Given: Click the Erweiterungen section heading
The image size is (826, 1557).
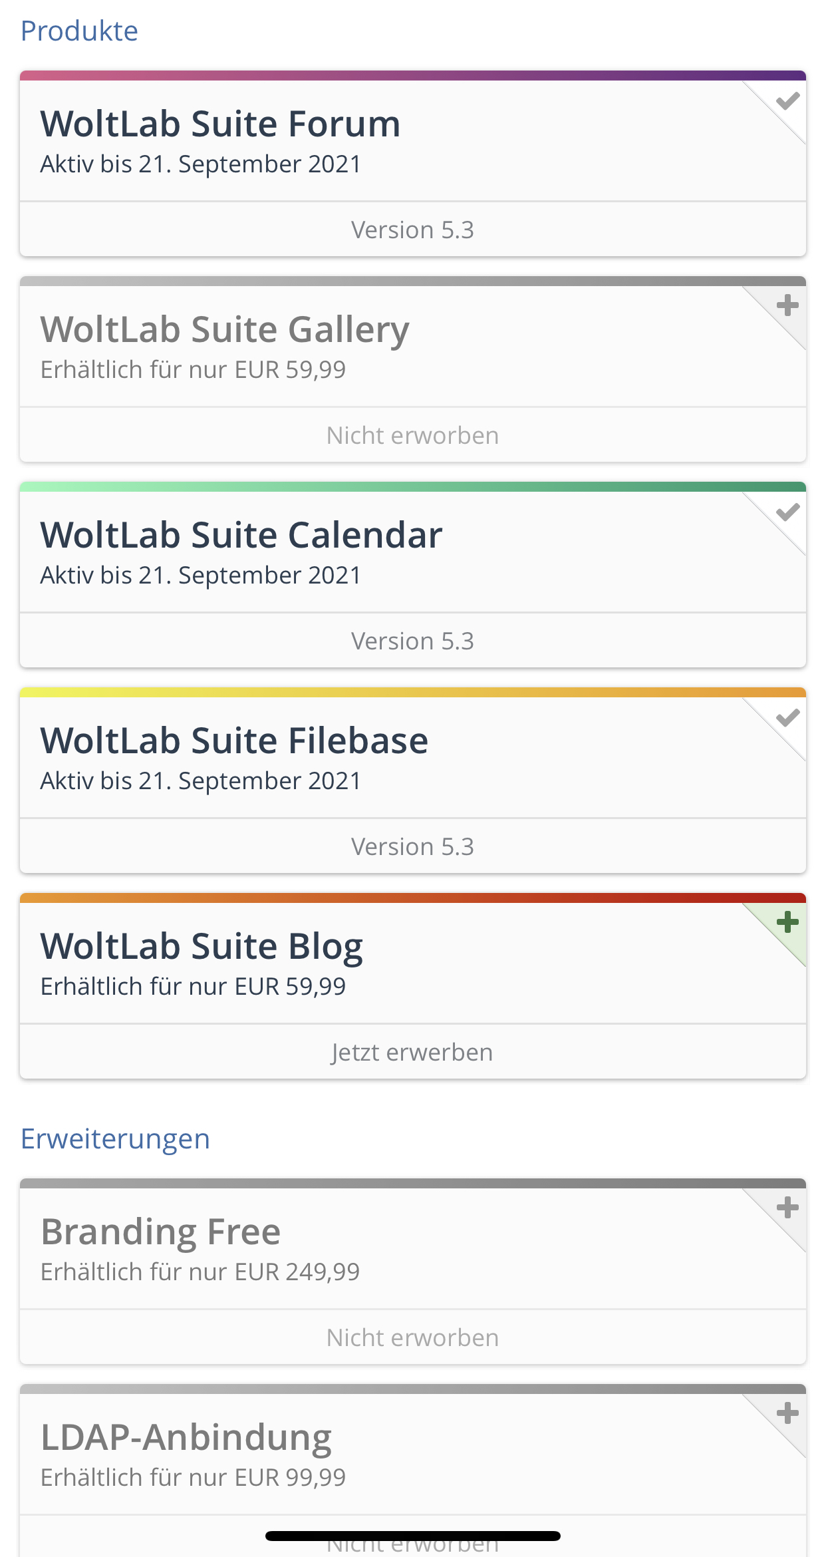Looking at the screenshot, I should pos(115,1138).
